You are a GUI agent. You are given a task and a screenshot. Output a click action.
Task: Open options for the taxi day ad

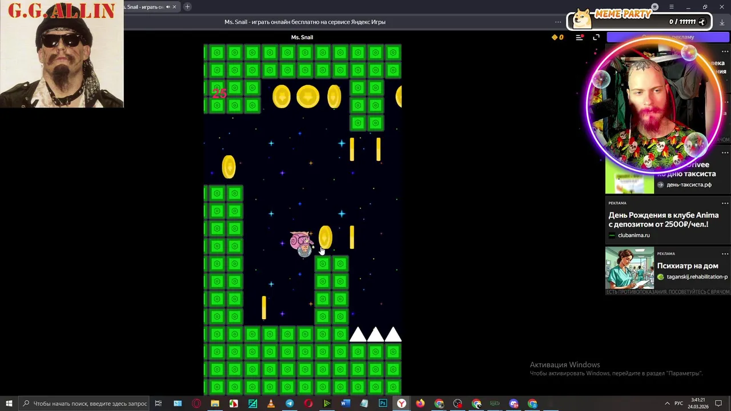(725, 153)
